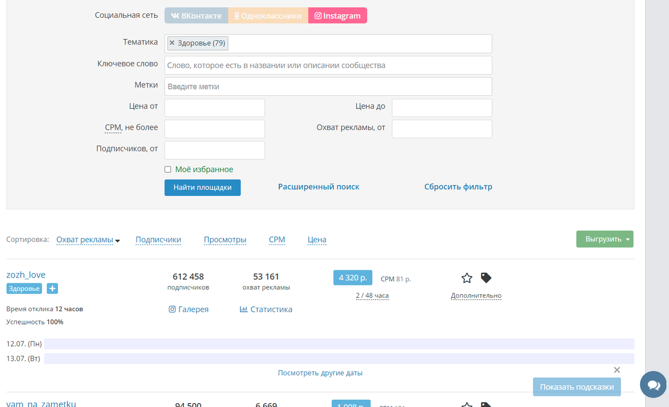This screenshot has width=669, height=407.
Task: Open the Тематика topic selector field
Action: coord(328,43)
